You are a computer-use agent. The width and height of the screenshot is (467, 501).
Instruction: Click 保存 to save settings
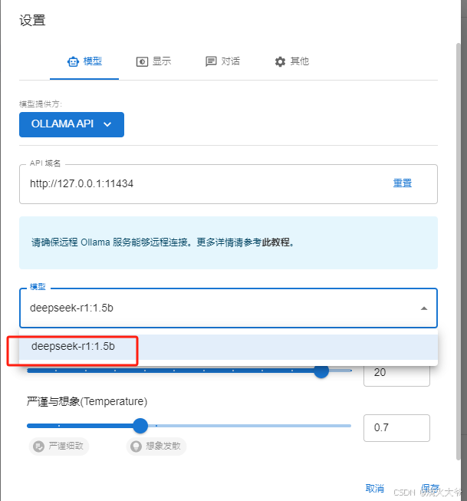[429, 488]
